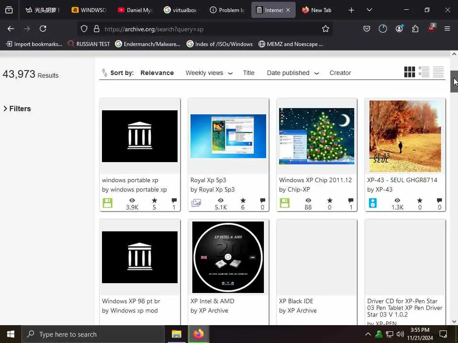This screenshot has width=458, height=343.
Task: Click the Firefox taskbar icon
Action: [x=198, y=334]
